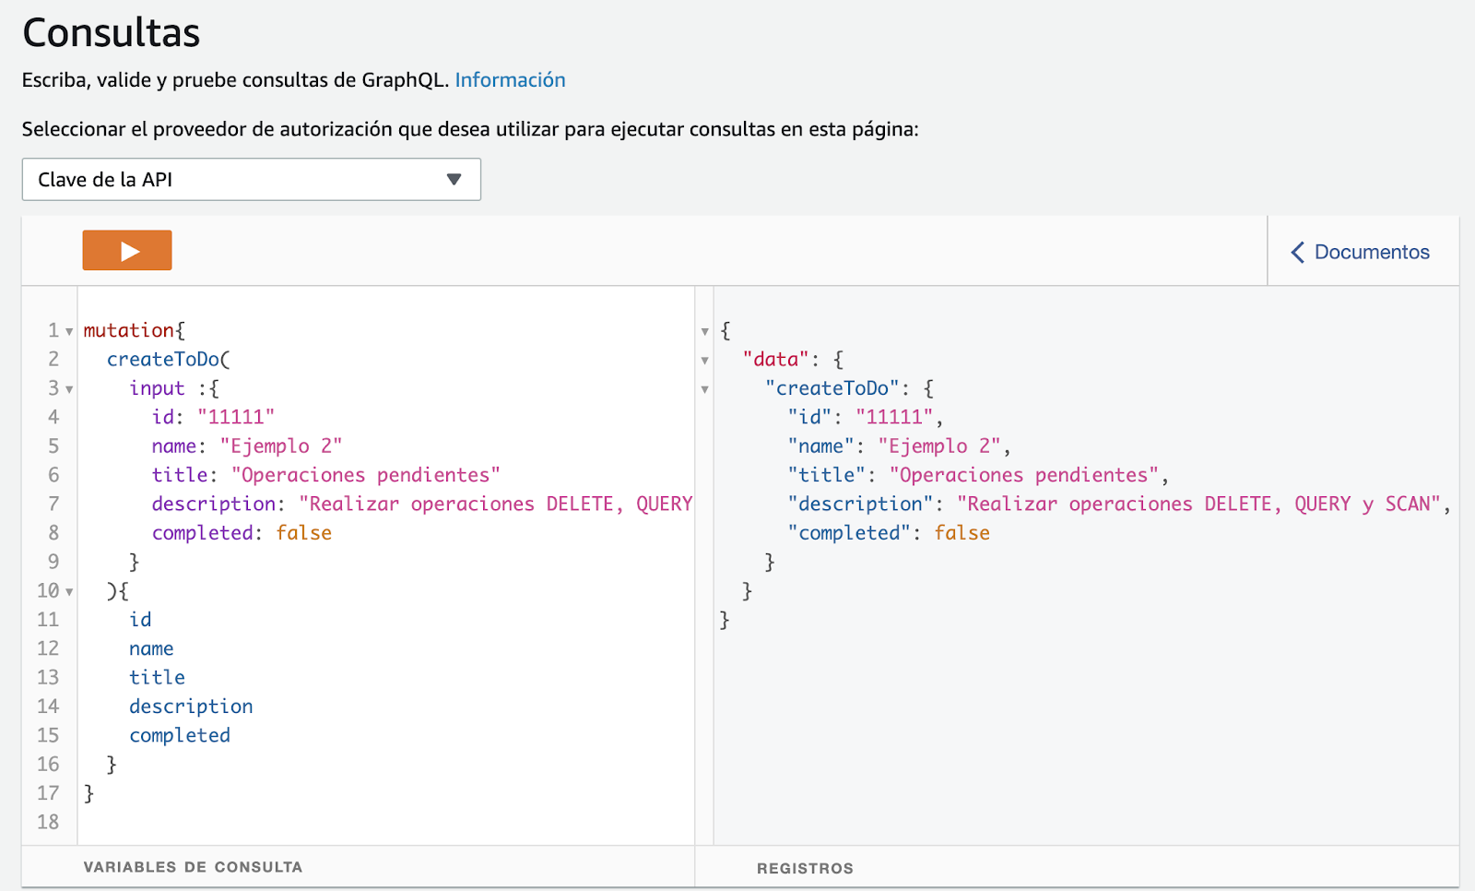
Task: Open the Información link
Action: click(x=510, y=80)
